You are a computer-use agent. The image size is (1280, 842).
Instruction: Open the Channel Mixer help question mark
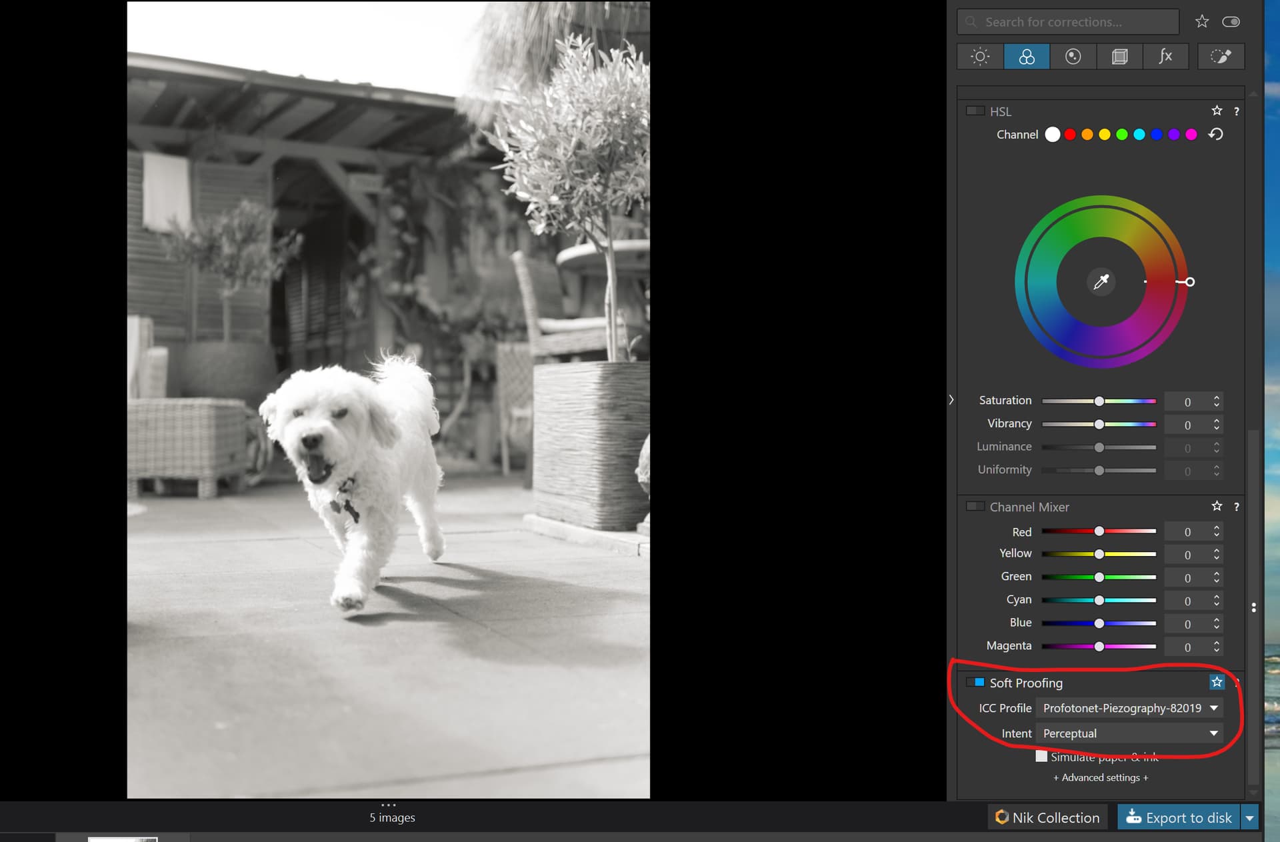pyautogui.click(x=1236, y=507)
